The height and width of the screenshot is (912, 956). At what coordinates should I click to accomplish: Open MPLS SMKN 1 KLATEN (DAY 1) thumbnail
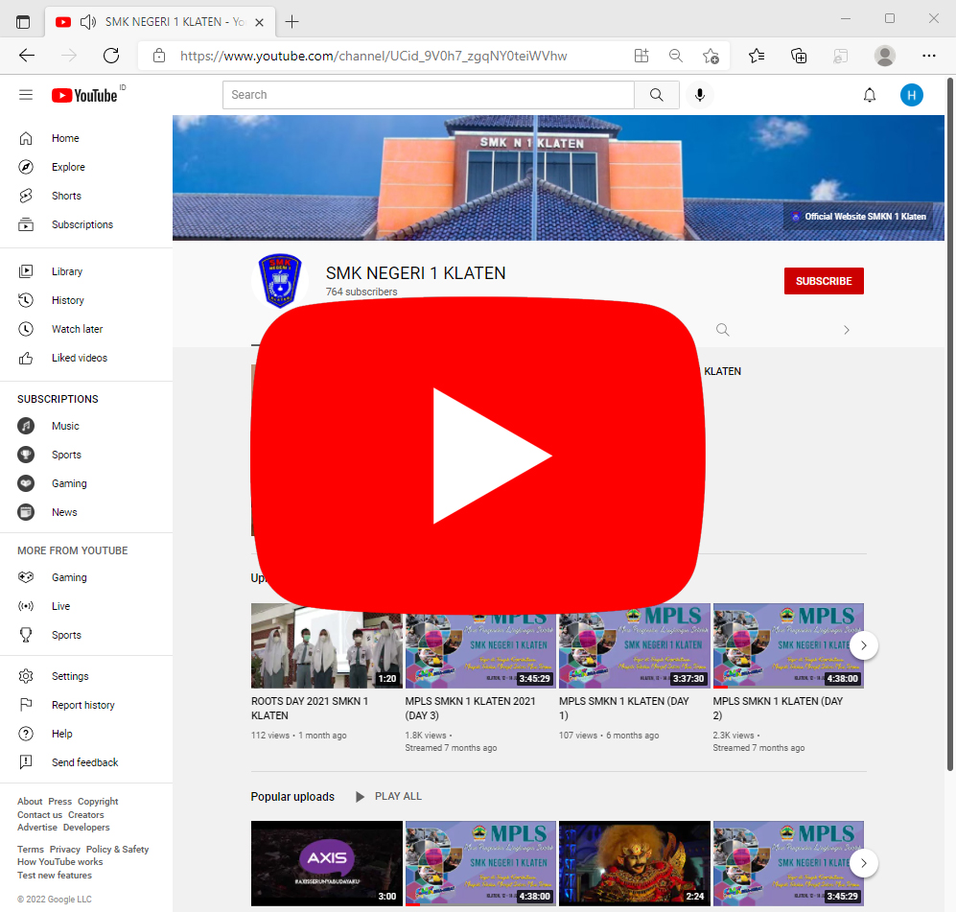(635, 645)
